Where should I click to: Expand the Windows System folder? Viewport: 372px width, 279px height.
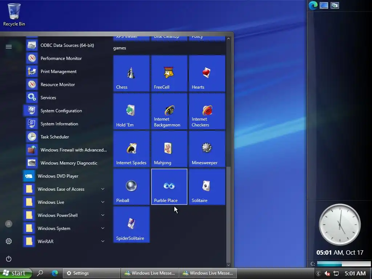65,228
